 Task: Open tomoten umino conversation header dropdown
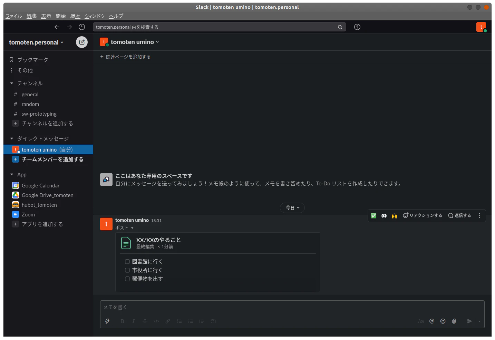135,42
